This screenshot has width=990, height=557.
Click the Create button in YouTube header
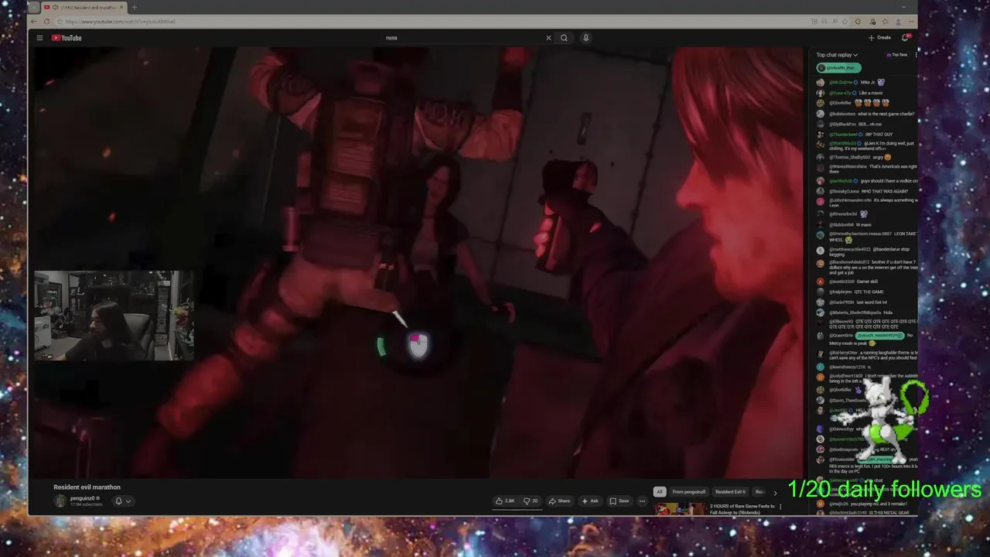[879, 38]
